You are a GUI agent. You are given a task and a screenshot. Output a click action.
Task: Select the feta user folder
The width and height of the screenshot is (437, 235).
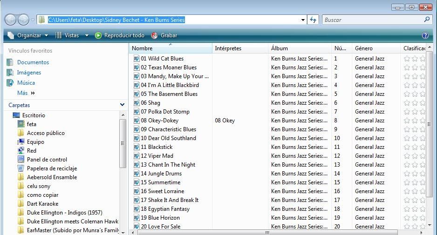(x=32, y=124)
